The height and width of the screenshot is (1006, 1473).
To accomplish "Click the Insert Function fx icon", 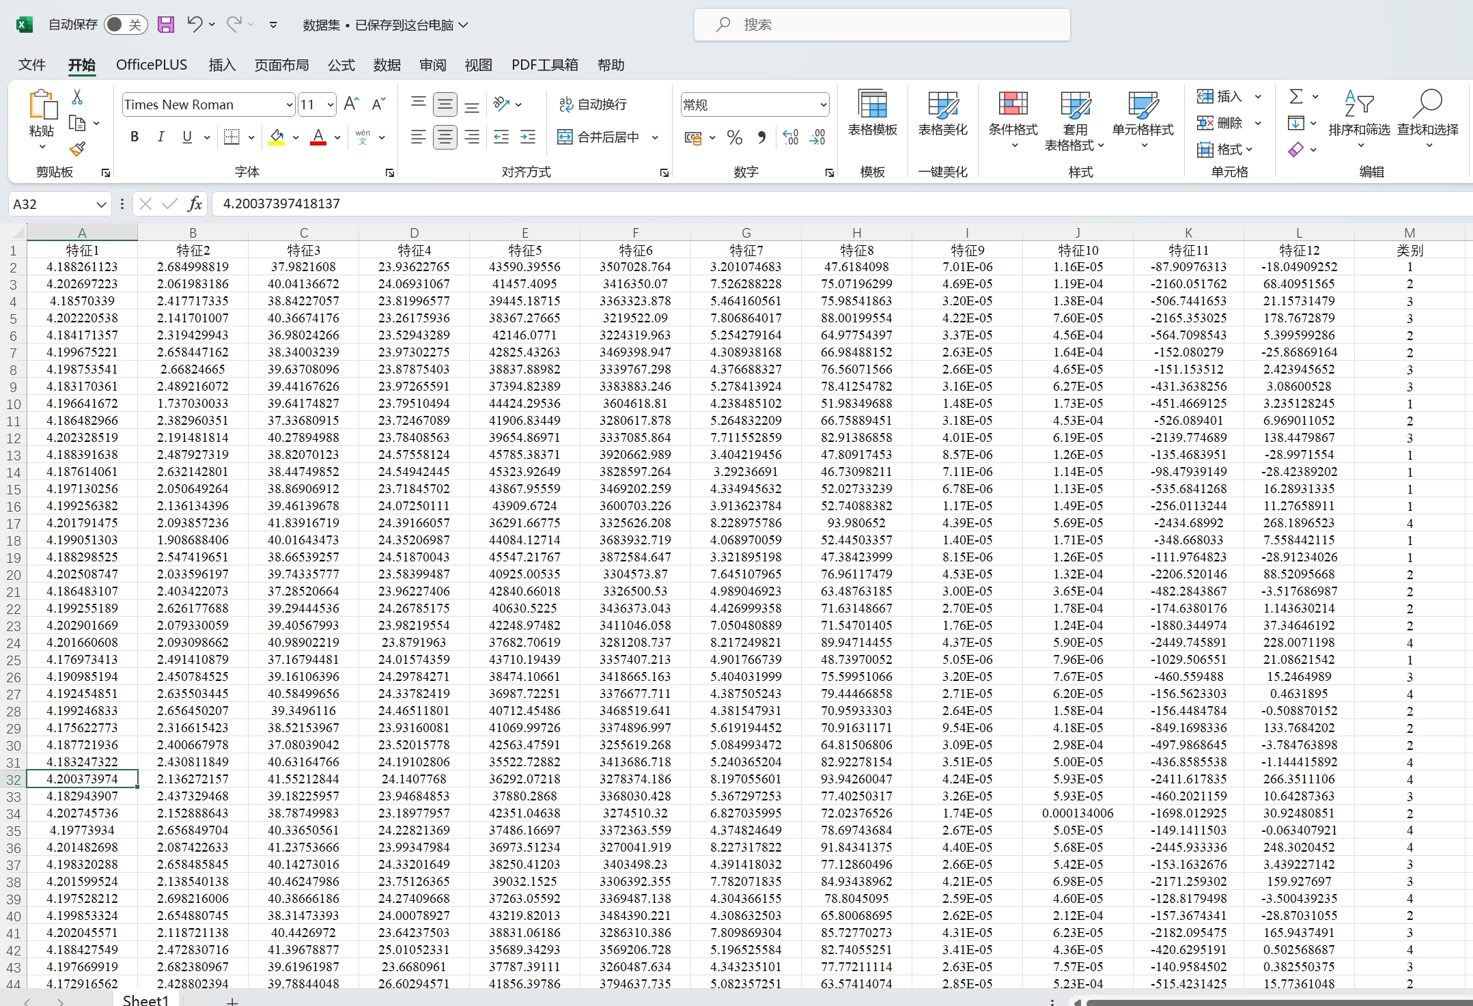I will click(x=195, y=204).
